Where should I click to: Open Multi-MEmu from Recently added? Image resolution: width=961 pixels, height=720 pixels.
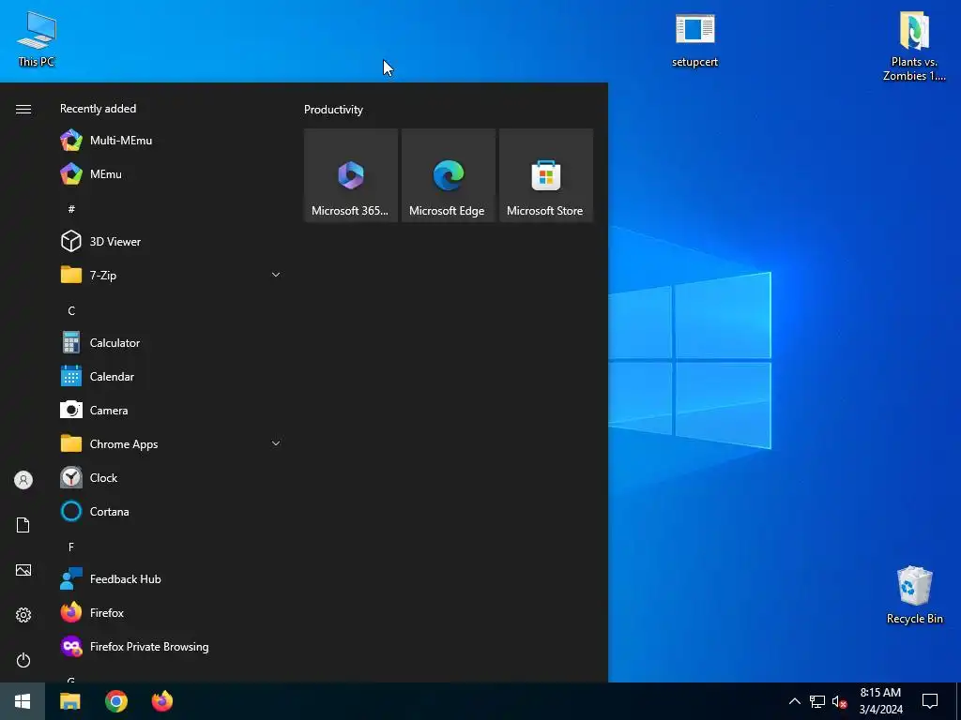click(171, 141)
